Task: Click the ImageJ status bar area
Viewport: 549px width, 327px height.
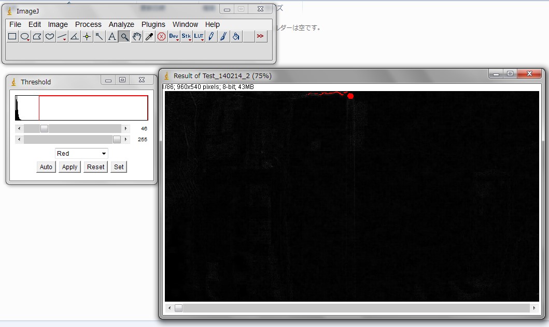Action: coord(138,51)
